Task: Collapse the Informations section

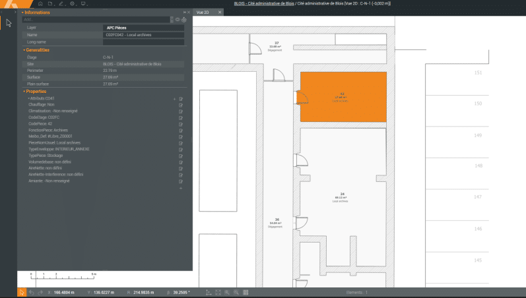Action: (x=22, y=13)
